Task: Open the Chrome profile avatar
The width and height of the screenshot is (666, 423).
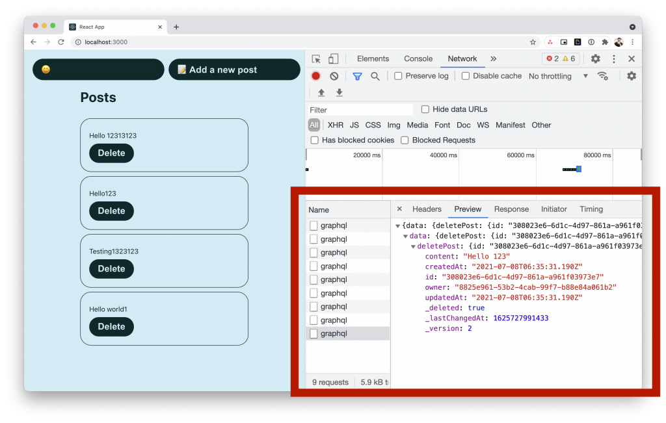Action: click(x=619, y=42)
